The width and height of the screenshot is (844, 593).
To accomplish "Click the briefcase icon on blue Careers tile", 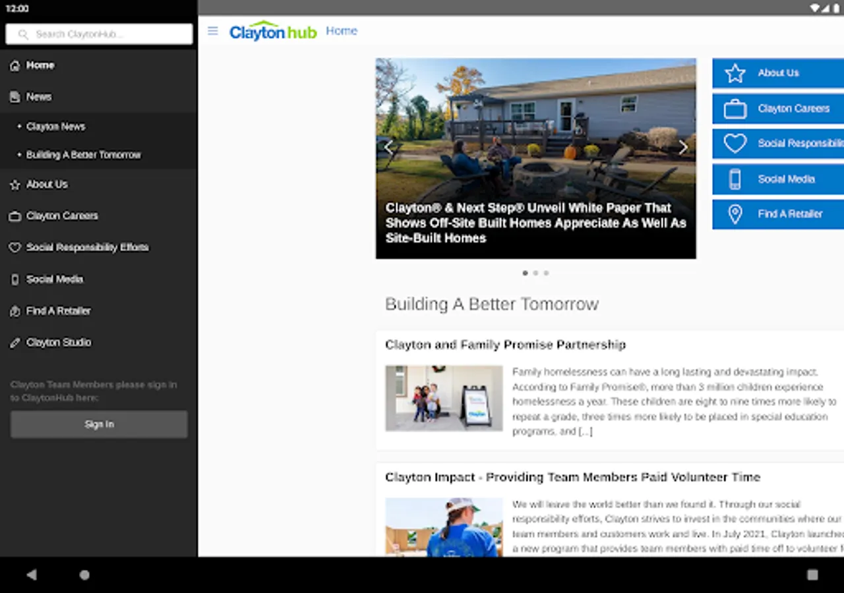I will click(x=735, y=109).
